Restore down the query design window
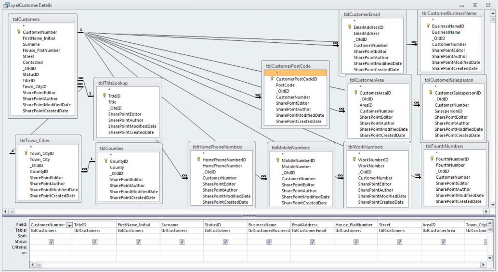This screenshot has width=498, height=272. pyautogui.click(x=475, y=5)
